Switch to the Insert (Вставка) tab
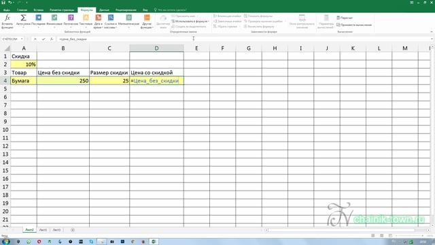The width and height of the screenshot is (435, 245). (39, 10)
